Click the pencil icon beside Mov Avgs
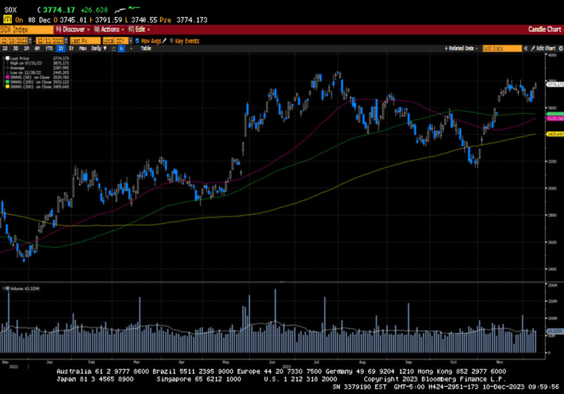The width and height of the screenshot is (564, 394). point(165,41)
